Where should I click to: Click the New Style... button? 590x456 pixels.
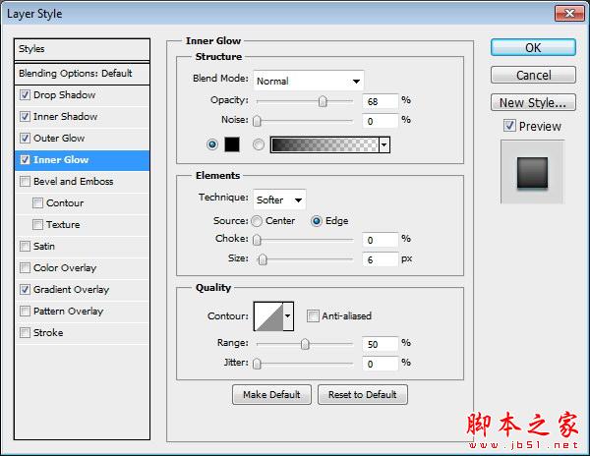point(533,102)
